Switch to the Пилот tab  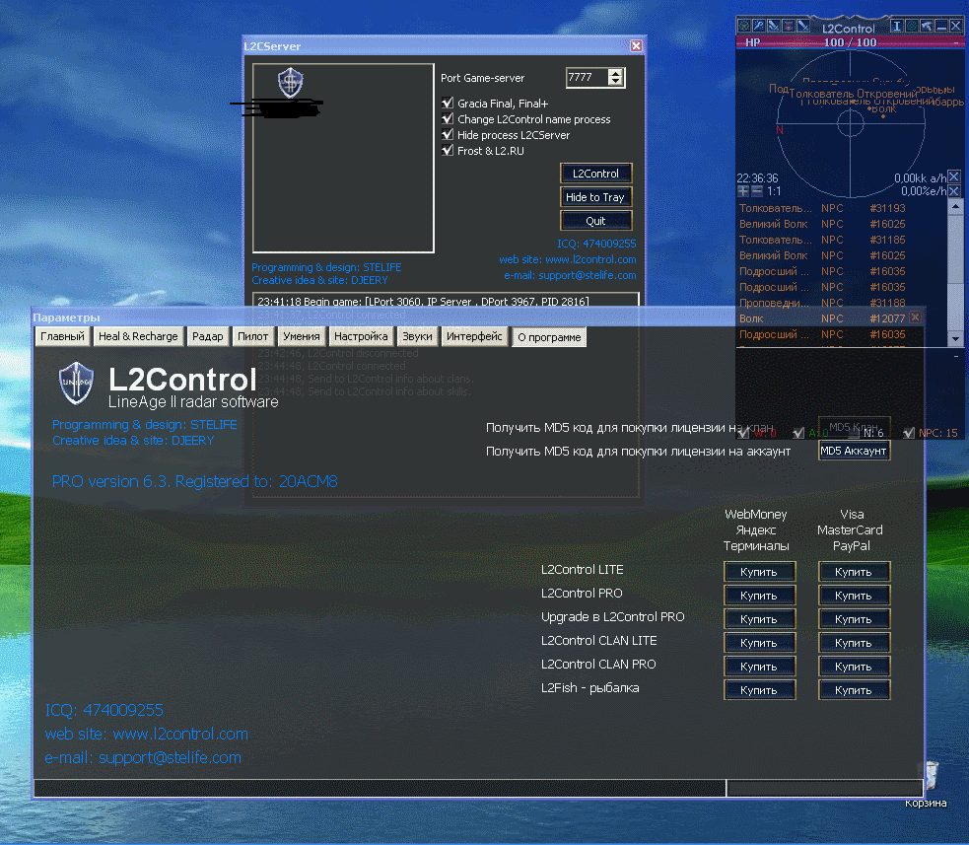point(253,336)
